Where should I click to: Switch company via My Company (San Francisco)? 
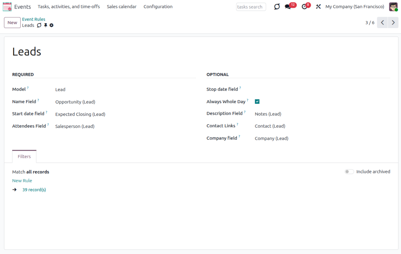[355, 7]
